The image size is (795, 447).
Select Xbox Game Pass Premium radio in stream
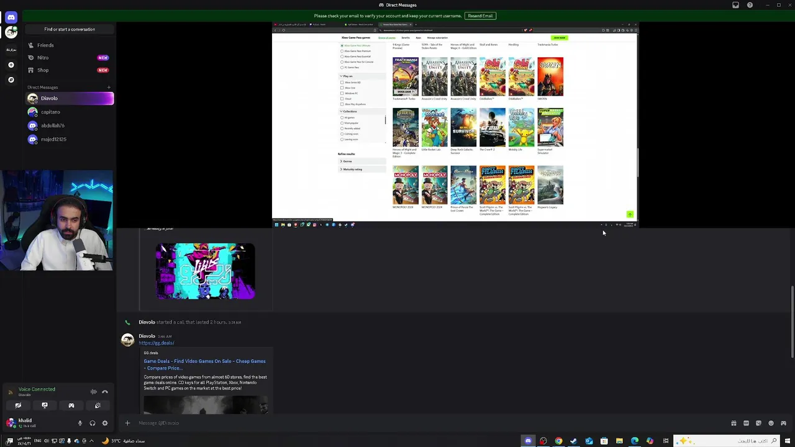point(342,51)
